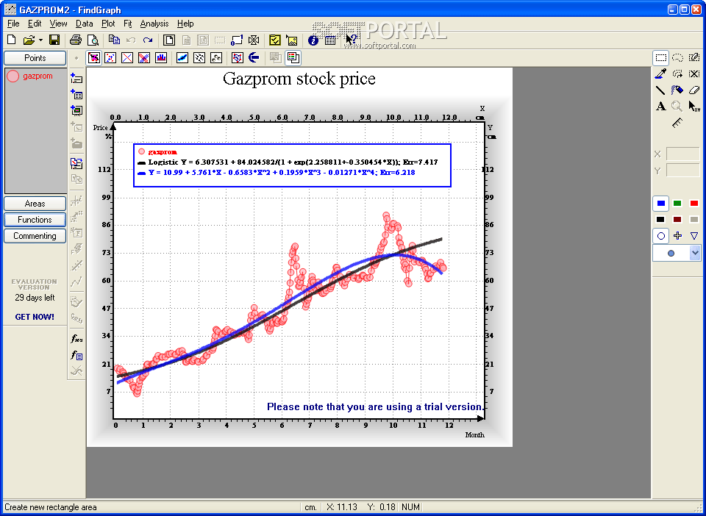This screenshot has width=706, height=516.
Task: Pick the dark red color swatch
Action: coord(677,220)
